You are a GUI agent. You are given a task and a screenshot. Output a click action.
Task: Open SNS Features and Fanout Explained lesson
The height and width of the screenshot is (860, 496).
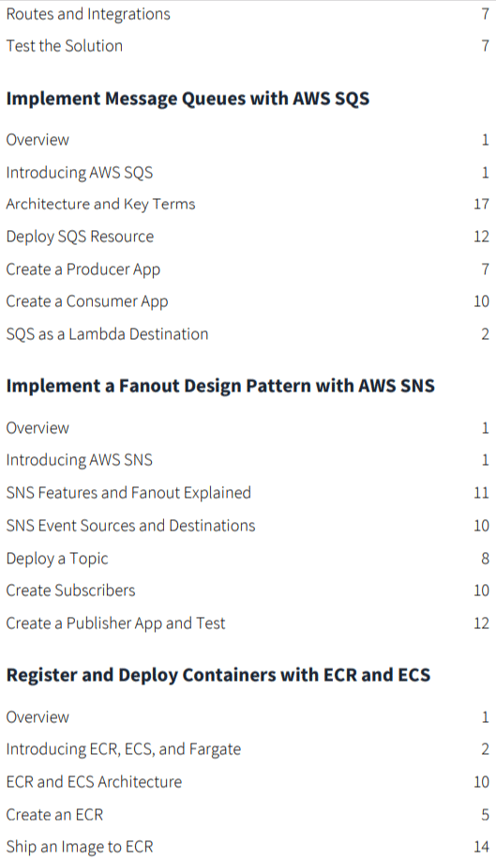[x=128, y=493]
